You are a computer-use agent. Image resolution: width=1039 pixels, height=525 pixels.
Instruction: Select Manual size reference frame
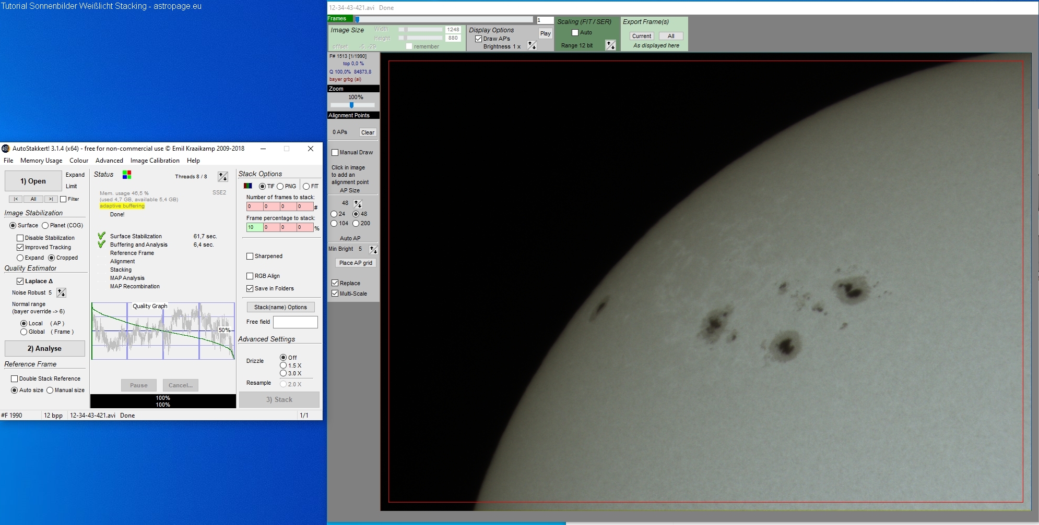click(x=50, y=390)
